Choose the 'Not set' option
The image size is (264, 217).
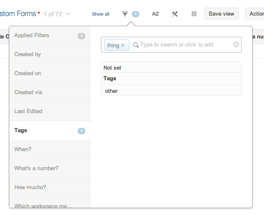[171, 68]
